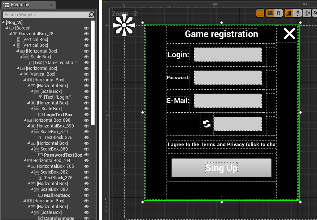Switch to the Hierarchy tab
This screenshot has width=317, height=220.
tap(28, 5)
